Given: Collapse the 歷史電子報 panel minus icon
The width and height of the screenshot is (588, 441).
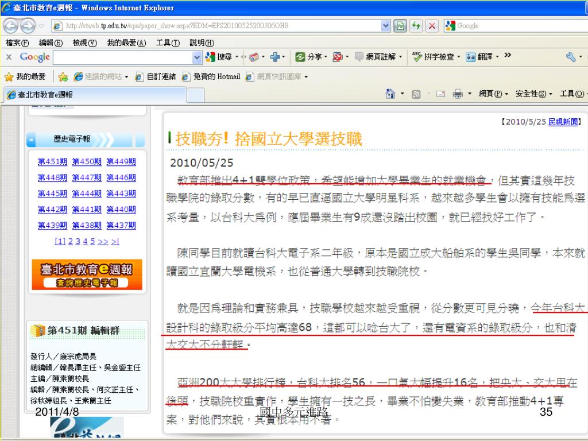Looking at the screenshot, I should [x=31, y=140].
